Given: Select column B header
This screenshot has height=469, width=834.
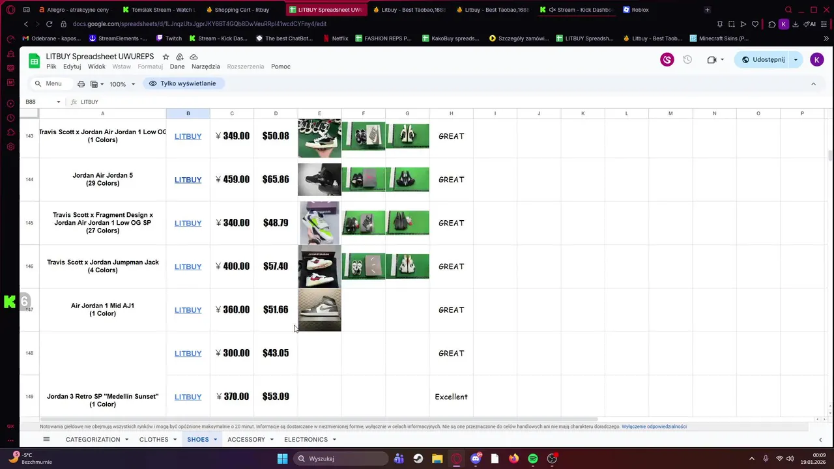Looking at the screenshot, I should [188, 113].
